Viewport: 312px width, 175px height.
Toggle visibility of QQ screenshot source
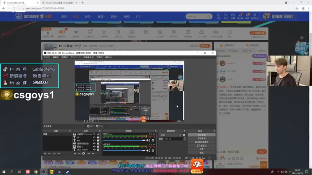[94, 134]
